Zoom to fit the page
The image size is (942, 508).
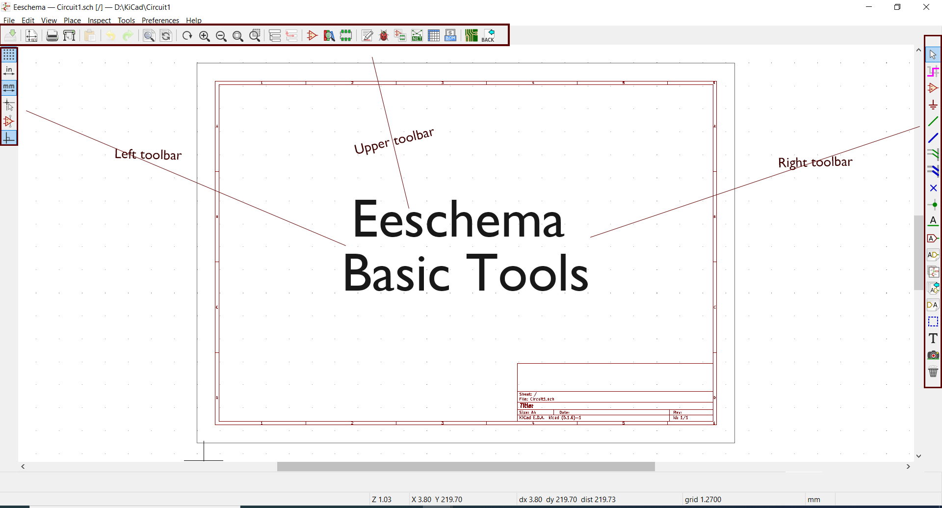coord(238,35)
